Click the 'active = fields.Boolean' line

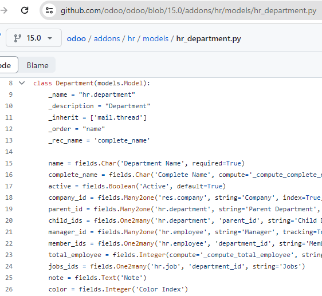click(137, 186)
